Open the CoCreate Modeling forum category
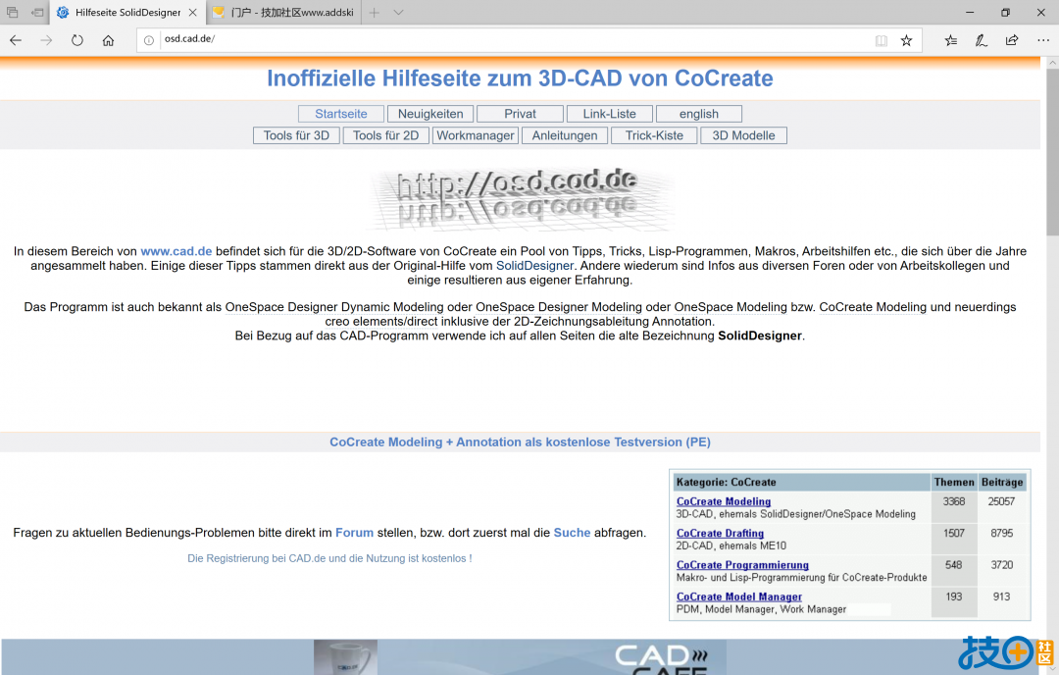Viewport: 1059px width, 675px height. tap(724, 501)
